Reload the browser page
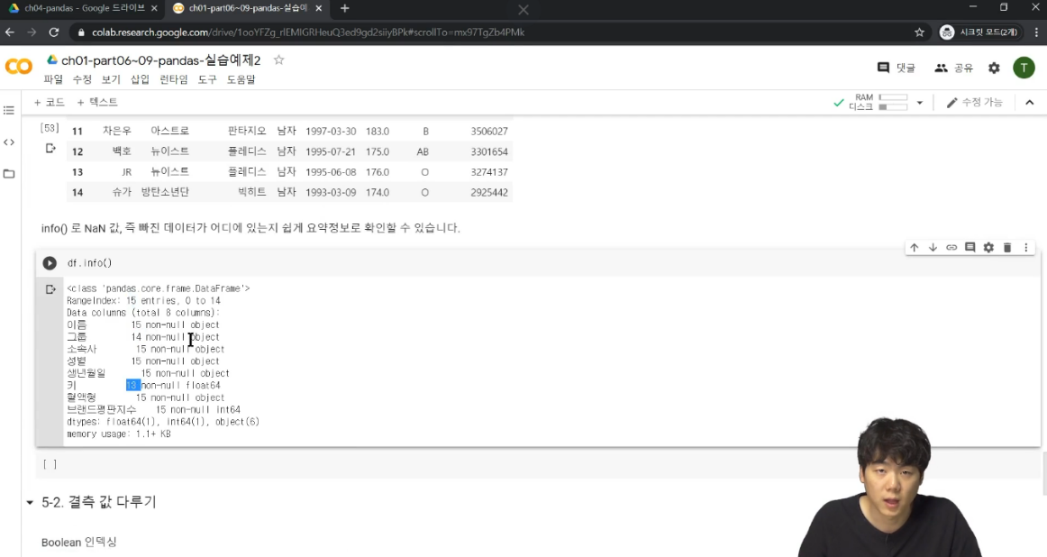Viewport: 1047px width, 557px height. pos(54,32)
